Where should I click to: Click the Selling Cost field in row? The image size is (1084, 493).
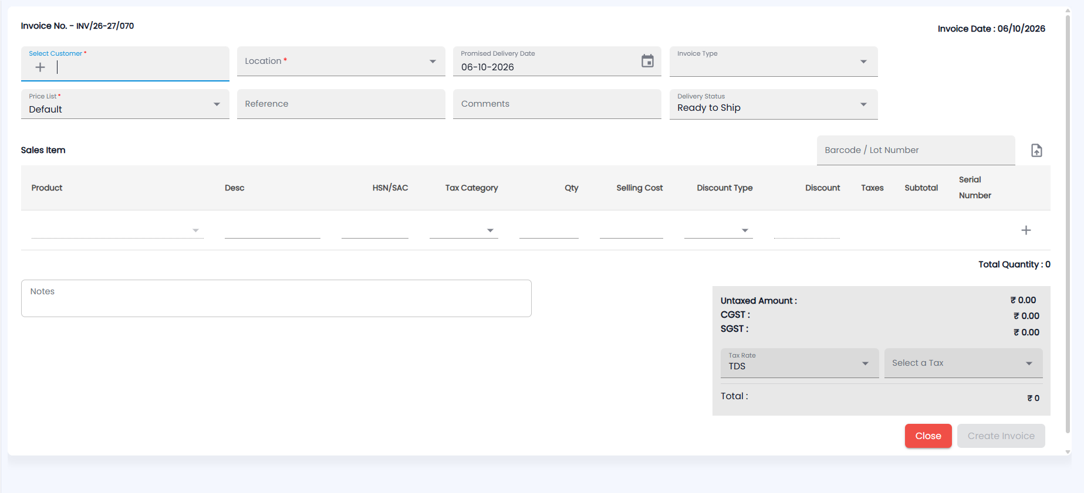tap(632, 230)
